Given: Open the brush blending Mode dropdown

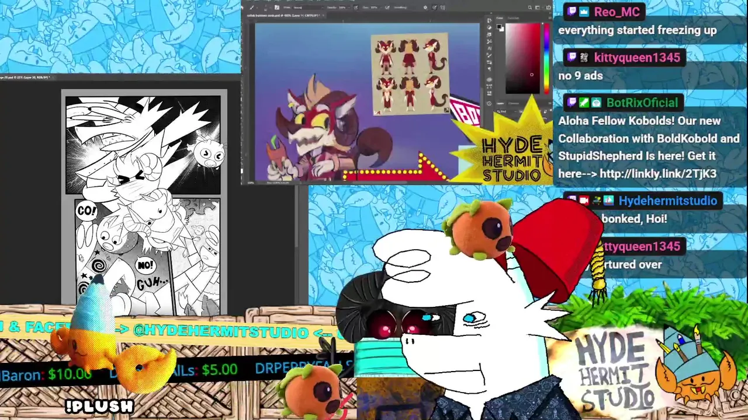Looking at the screenshot, I should coord(308,8).
